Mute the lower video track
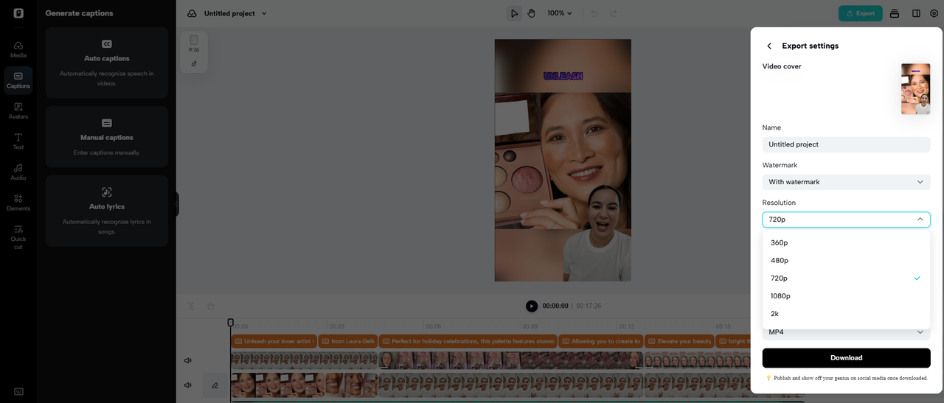The width and height of the screenshot is (944, 403). coord(188,385)
